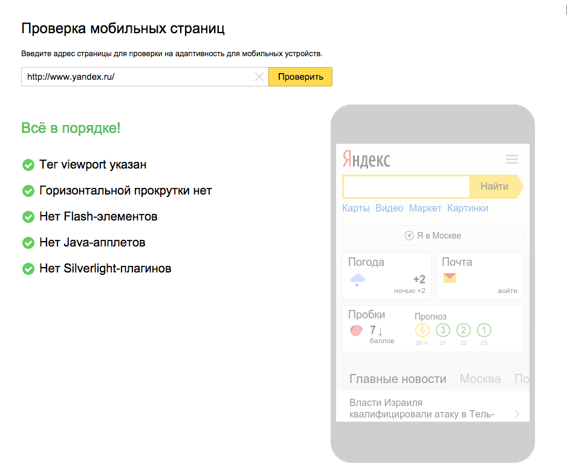This screenshot has width=567, height=467.
Task: Select the Главные новости tab
Action: click(398, 379)
